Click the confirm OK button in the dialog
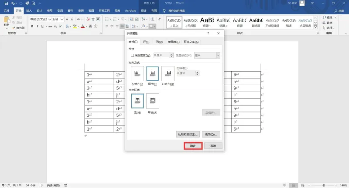 tap(193, 146)
